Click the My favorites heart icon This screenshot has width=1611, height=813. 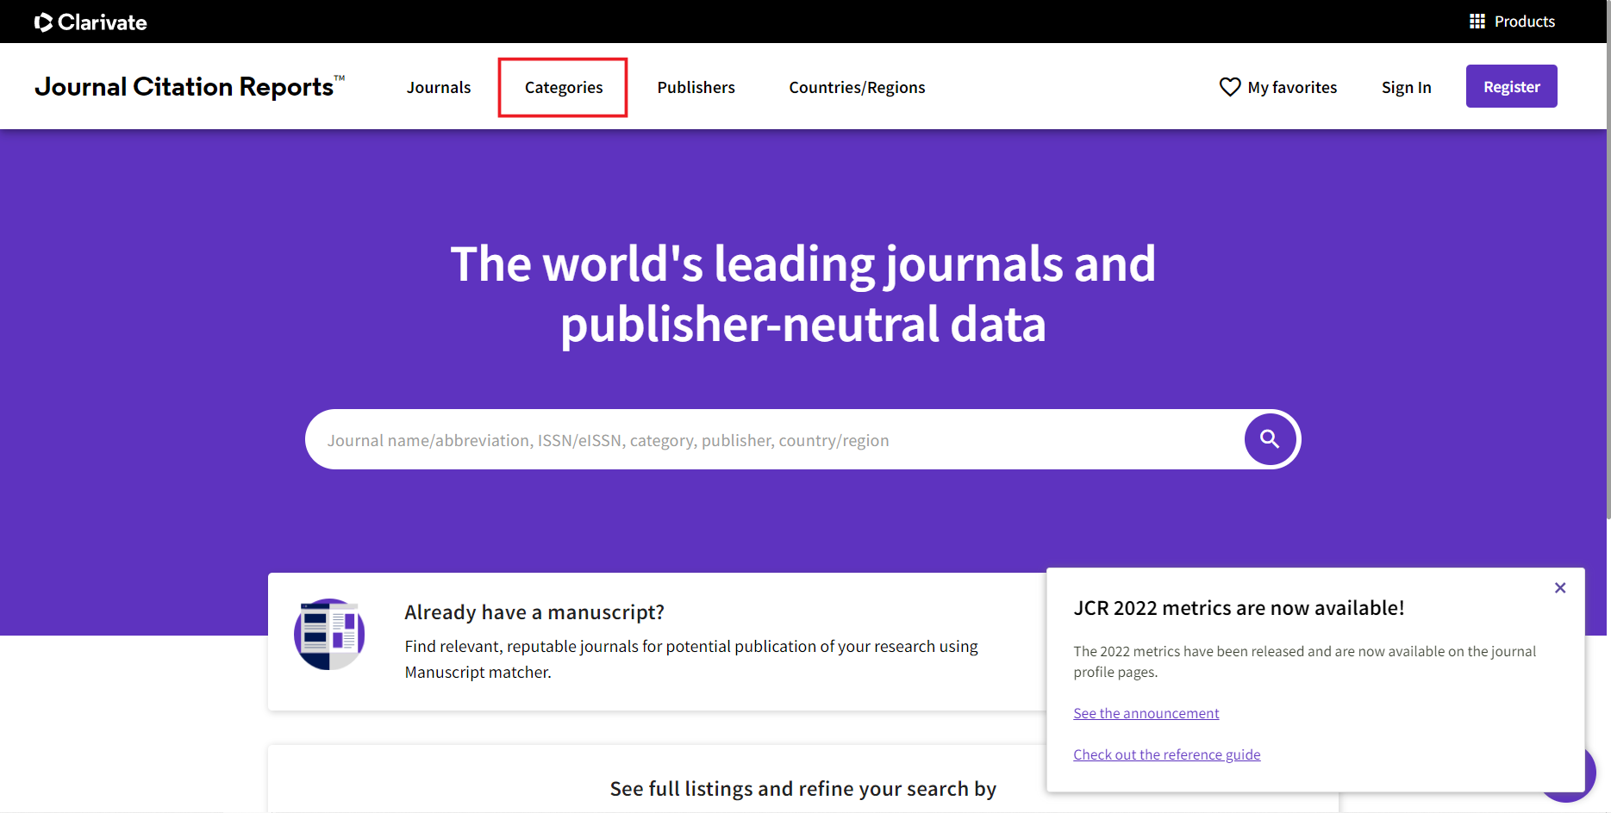click(x=1230, y=87)
